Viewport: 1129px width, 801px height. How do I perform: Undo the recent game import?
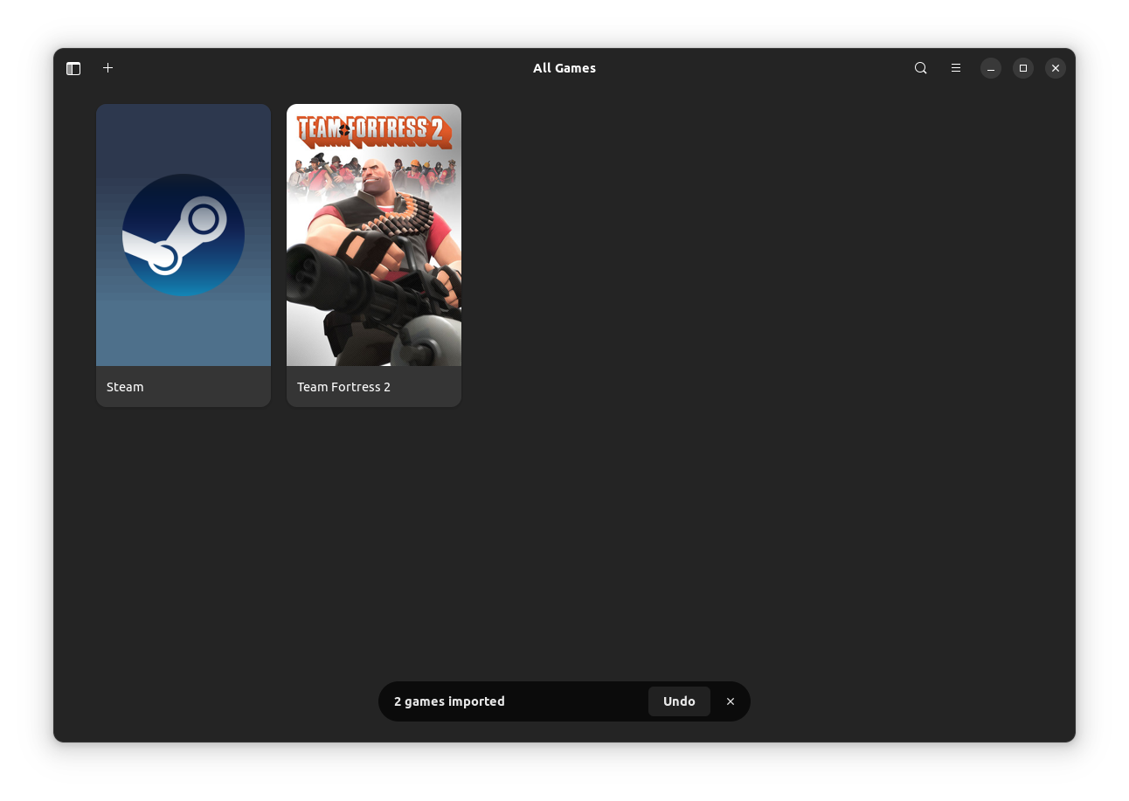pyautogui.click(x=679, y=701)
